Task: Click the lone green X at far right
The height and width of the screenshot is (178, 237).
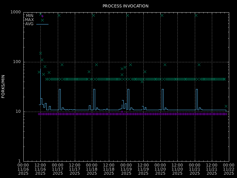Action: pyautogui.click(x=226, y=106)
